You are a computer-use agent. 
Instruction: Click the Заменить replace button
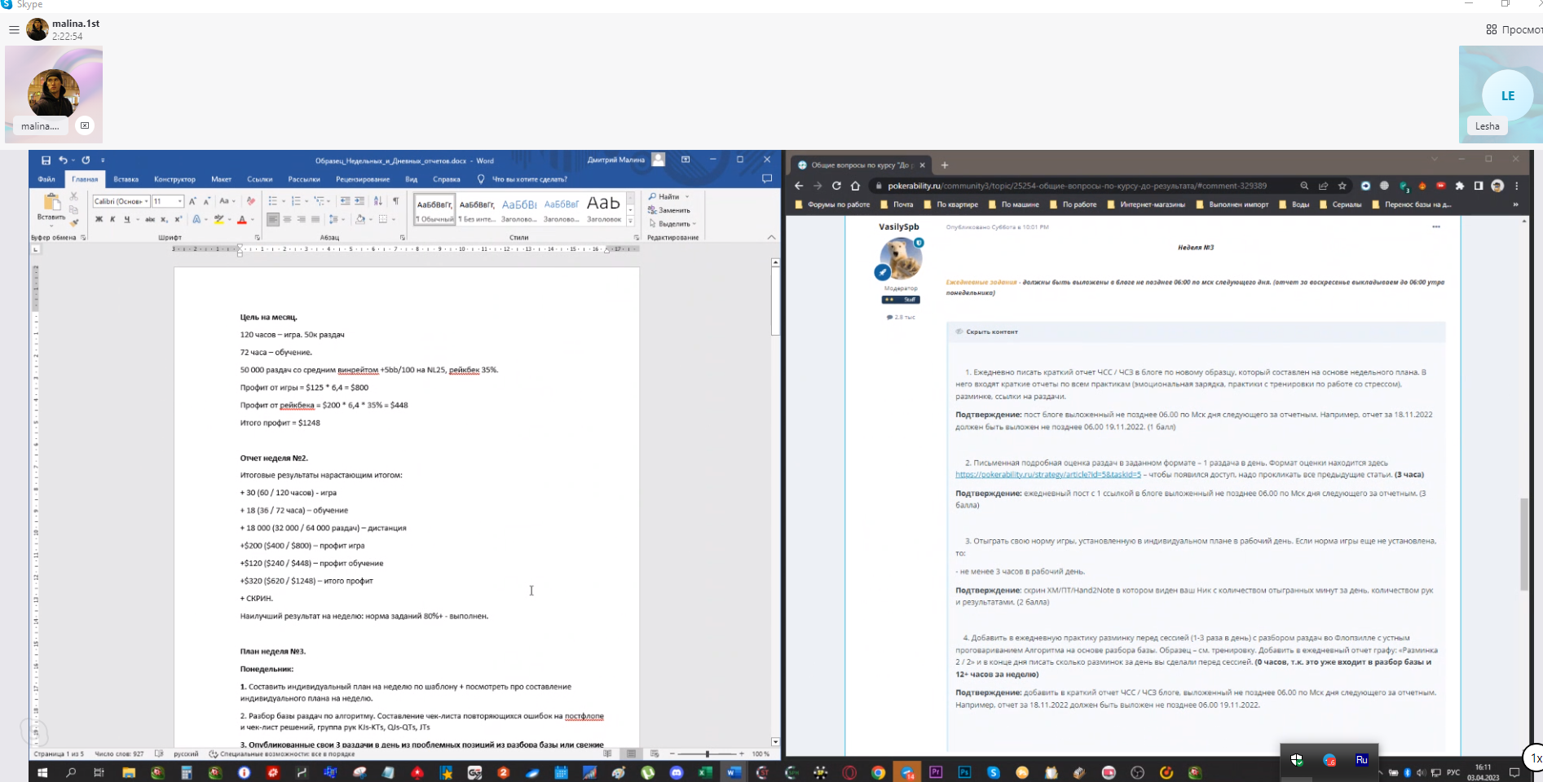669,210
